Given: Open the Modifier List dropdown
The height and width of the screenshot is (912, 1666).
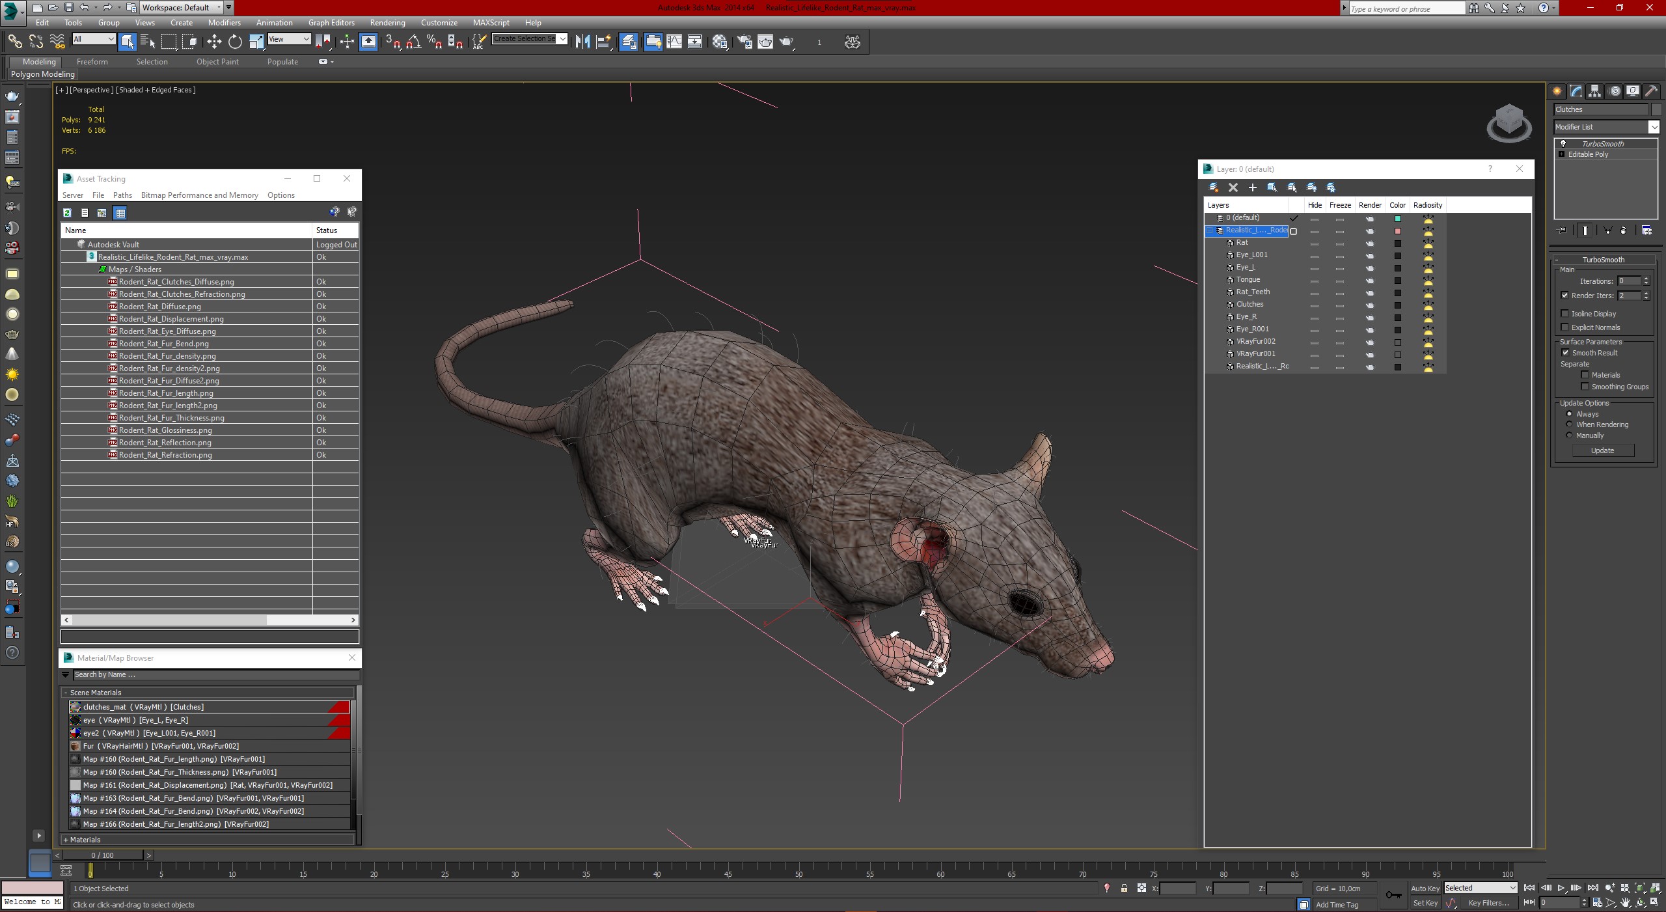Looking at the screenshot, I should [x=1654, y=127].
